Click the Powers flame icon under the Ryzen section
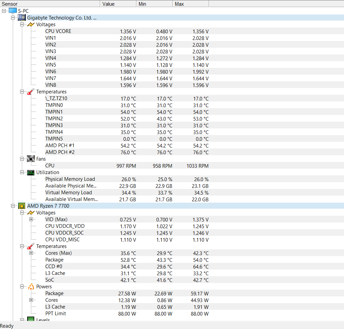The width and height of the screenshot is (344, 329). point(31,286)
